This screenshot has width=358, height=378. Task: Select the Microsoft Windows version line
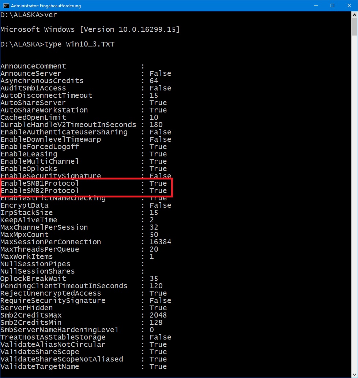(x=90, y=29)
